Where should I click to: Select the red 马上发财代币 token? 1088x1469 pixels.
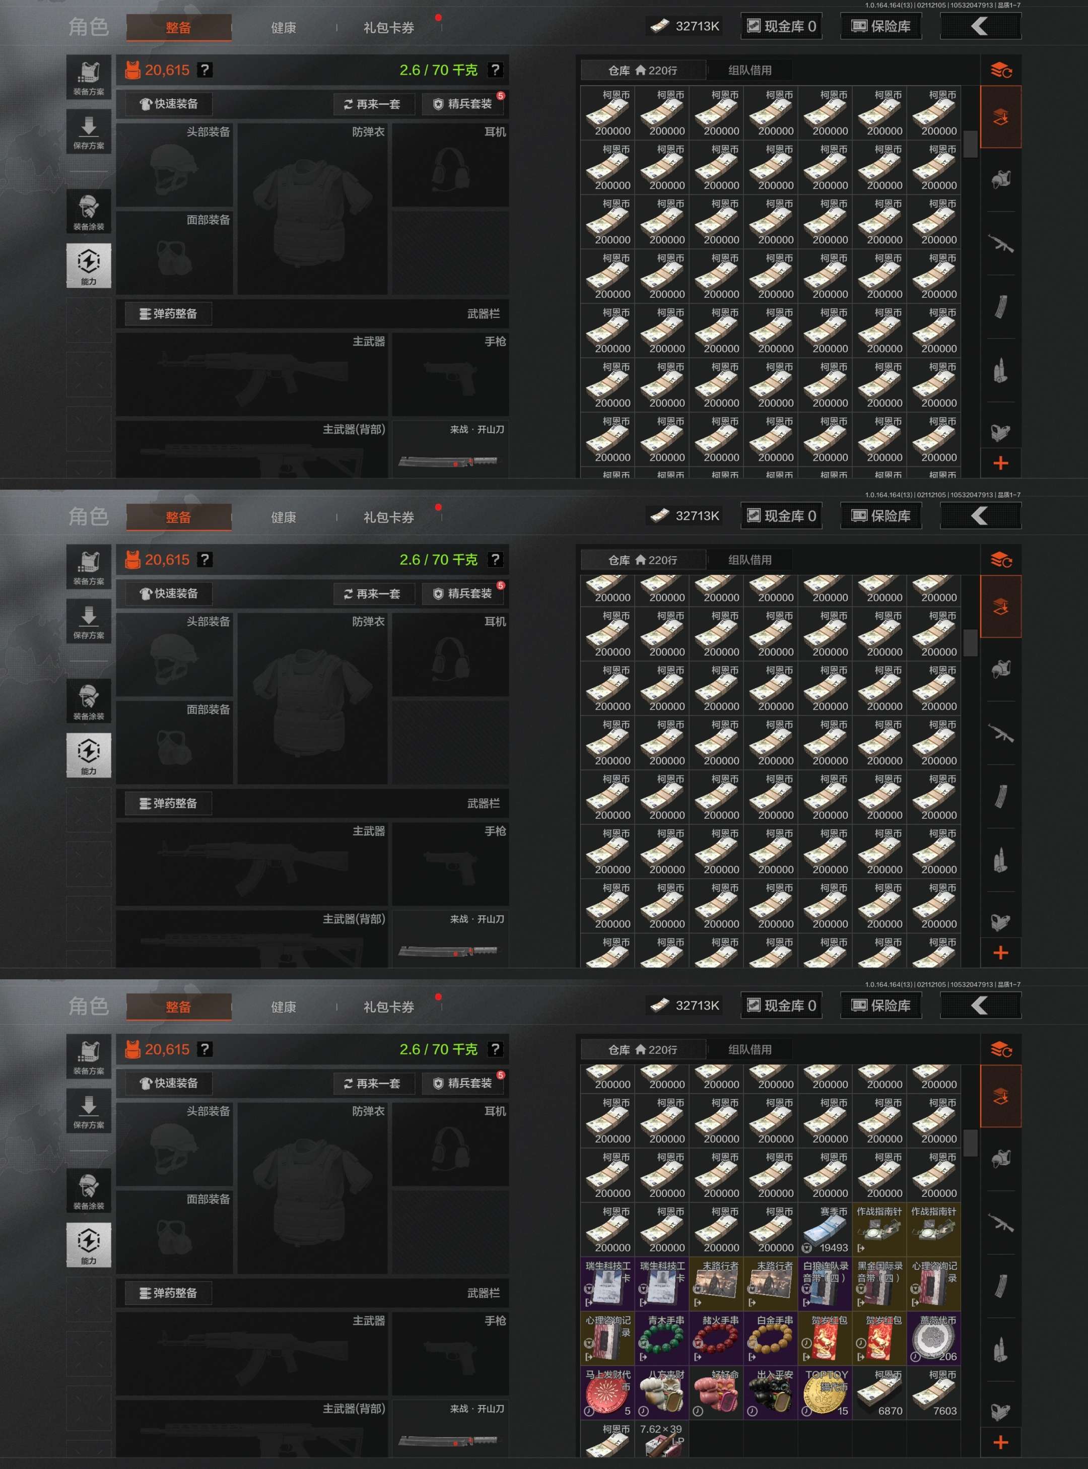608,1392
